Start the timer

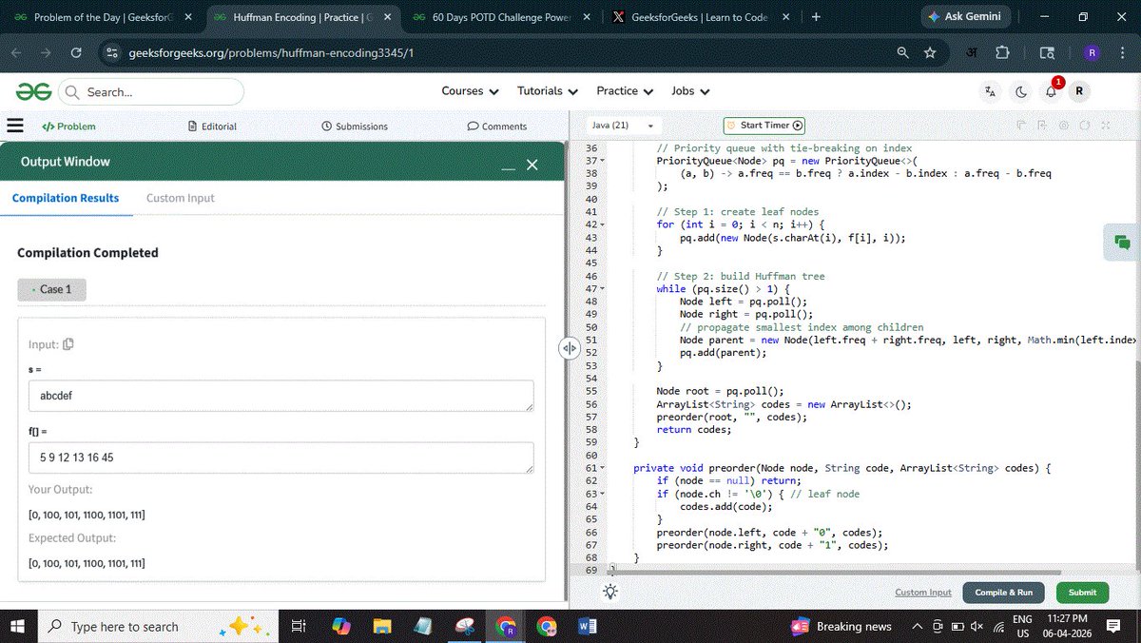click(x=764, y=126)
